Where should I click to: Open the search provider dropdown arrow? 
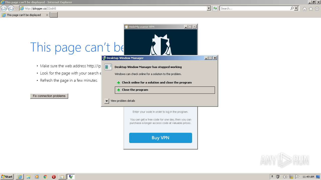point(296,8)
